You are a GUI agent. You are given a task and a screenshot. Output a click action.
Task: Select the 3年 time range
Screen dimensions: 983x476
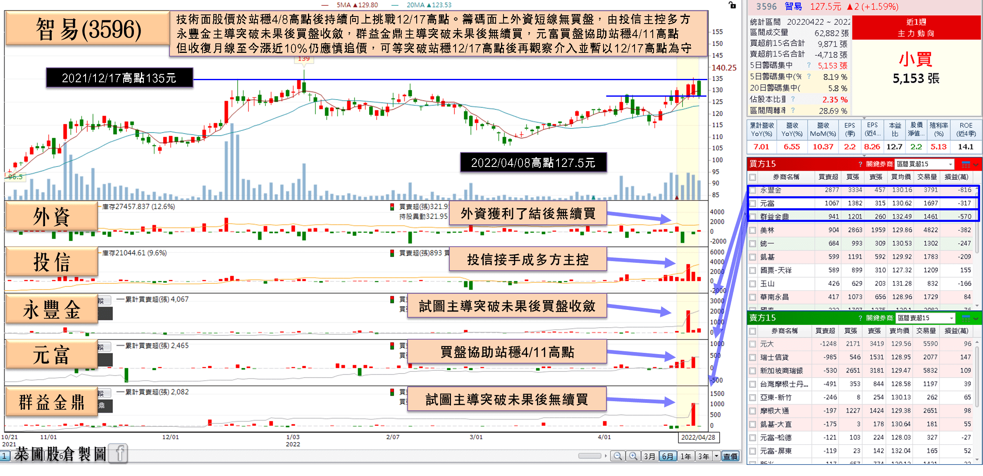(x=703, y=456)
